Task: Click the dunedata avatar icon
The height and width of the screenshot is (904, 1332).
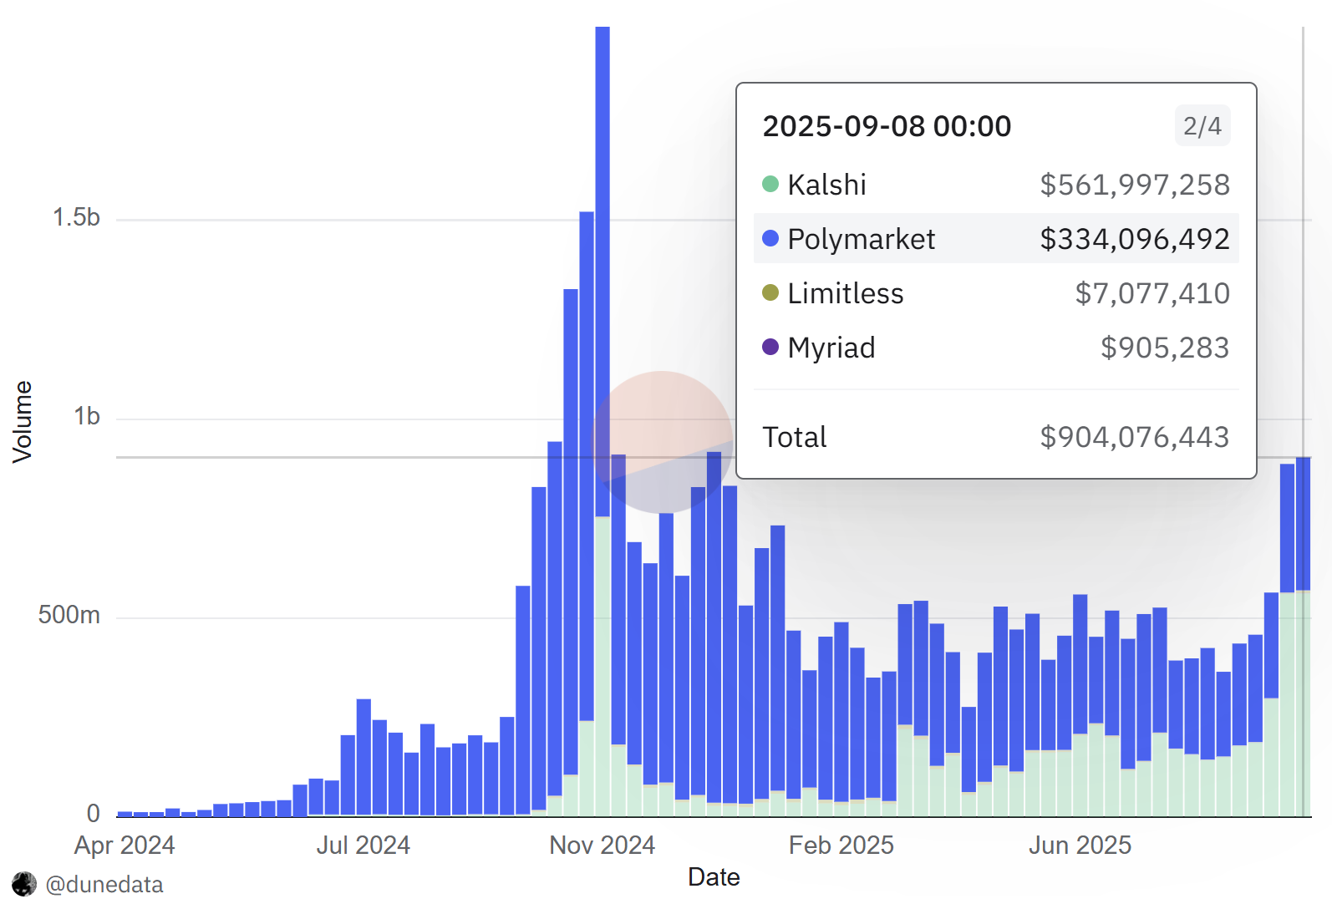Action: pos(24,883)
